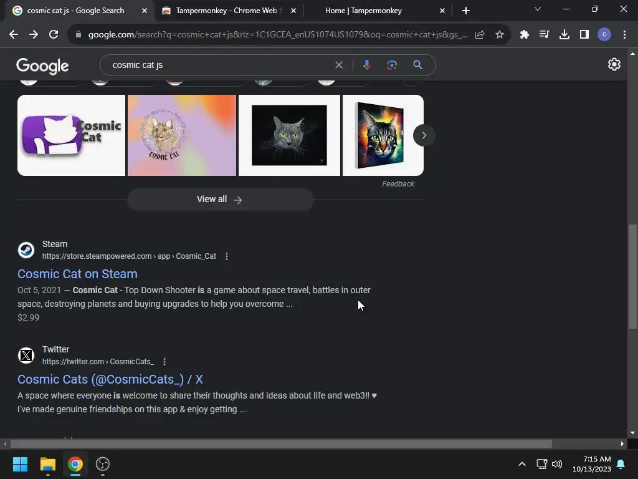Screen dimensions: 638x479
Task: Open File Explorer from taskbar
Action: coord(47,464)
